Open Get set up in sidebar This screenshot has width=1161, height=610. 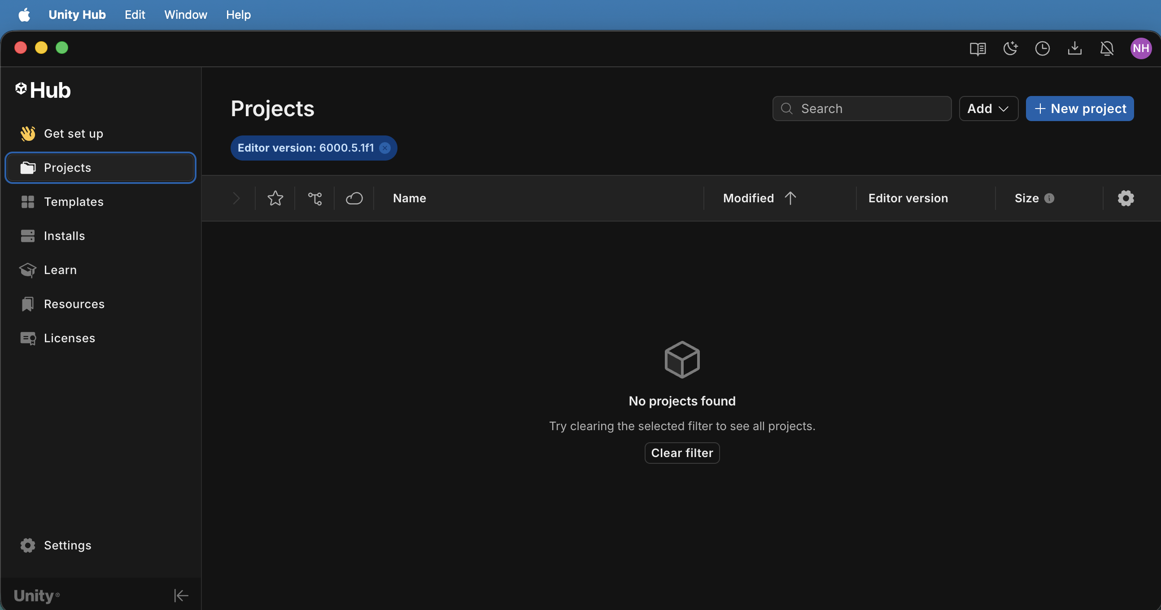point(100,134)
